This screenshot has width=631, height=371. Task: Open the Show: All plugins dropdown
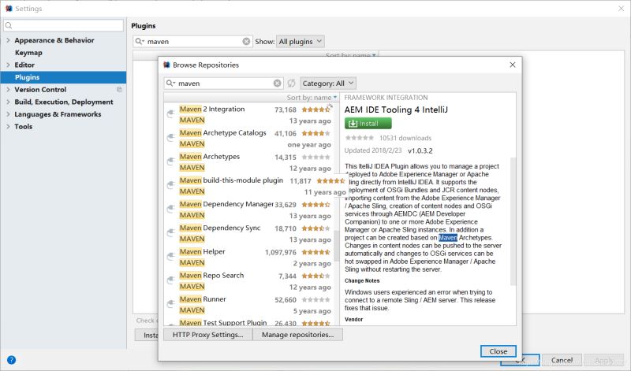pos(301,42)
